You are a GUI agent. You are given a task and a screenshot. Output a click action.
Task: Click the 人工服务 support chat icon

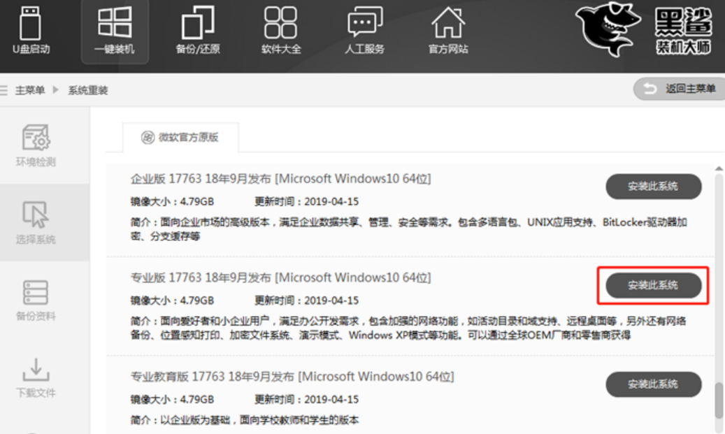(x=364, y=31)
